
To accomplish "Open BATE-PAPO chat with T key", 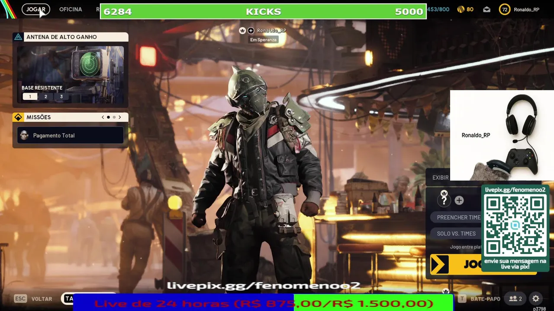I will click(x=479, y=298).
